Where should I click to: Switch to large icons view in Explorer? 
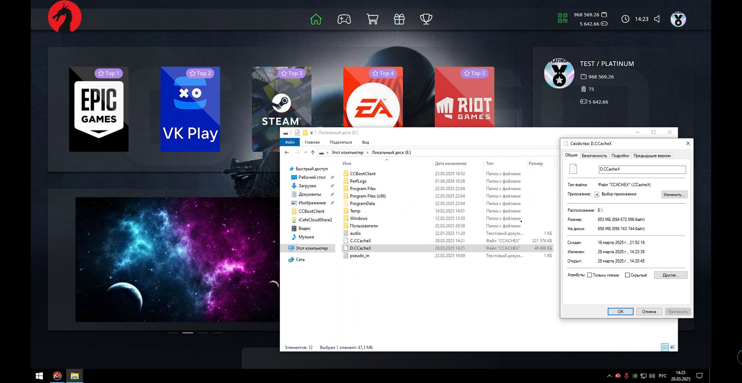[x=672, y=347]
